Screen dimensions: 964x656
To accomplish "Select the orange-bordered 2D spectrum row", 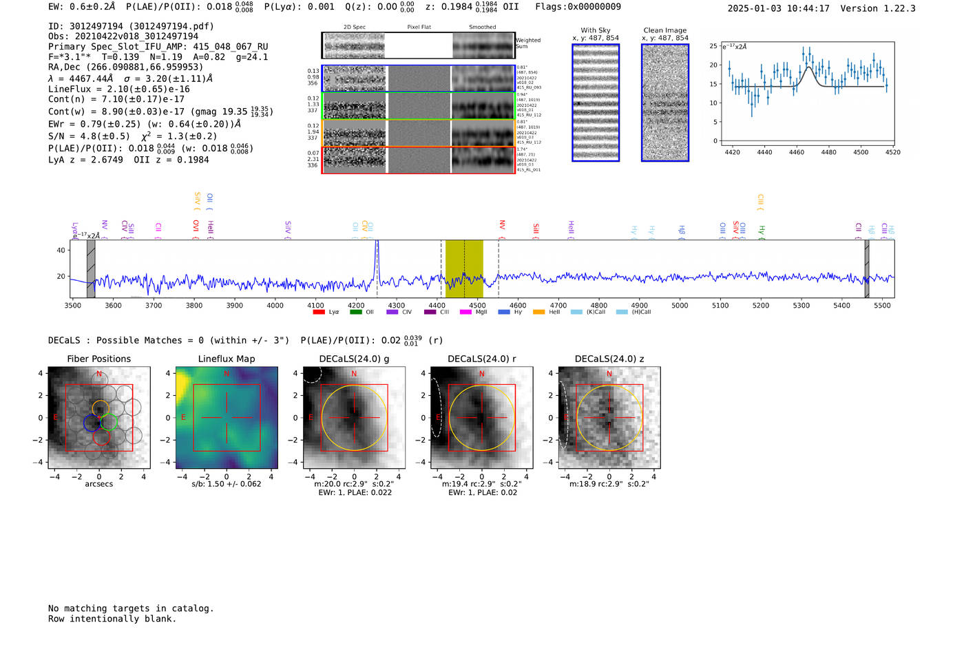I will pyautogui.click(x=418, y=133).
